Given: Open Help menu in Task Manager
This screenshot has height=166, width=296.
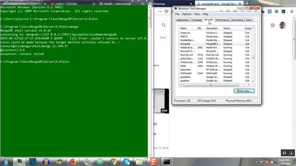Looking at the screenshot, I should [x=205, y=14].
